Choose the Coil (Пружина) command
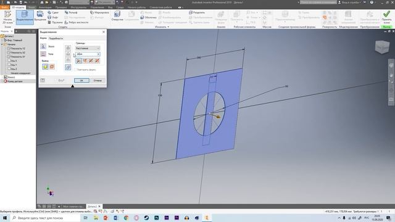The height and width of the screenshot is (222, 395). point(55,22)
